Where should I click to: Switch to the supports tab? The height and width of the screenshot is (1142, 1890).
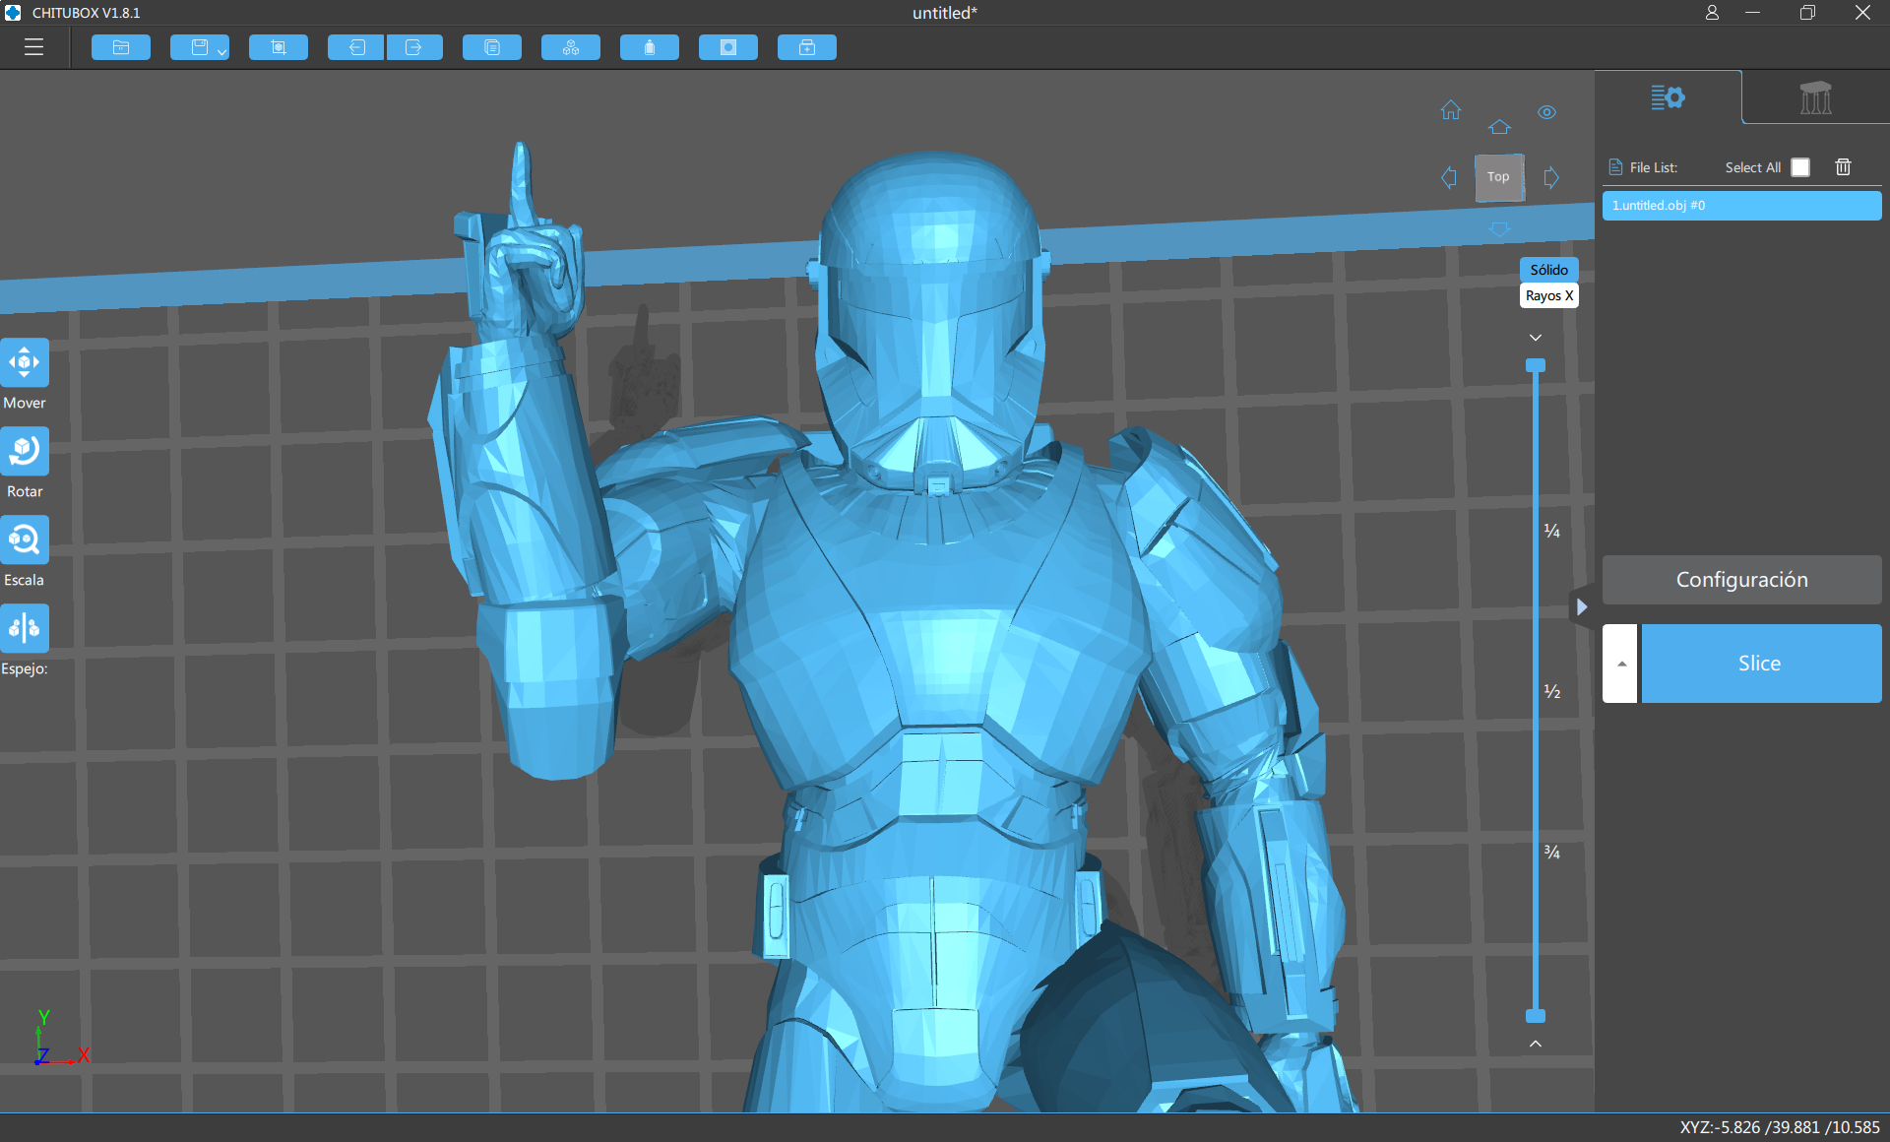(x=1815, y=97)
